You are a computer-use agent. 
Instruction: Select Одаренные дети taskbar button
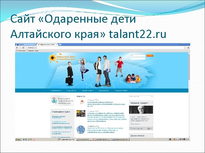(67, 139)
